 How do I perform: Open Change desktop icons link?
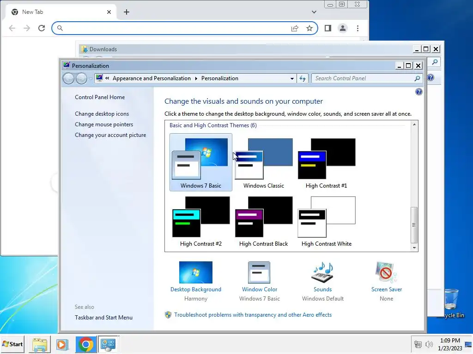pos(102,114)
